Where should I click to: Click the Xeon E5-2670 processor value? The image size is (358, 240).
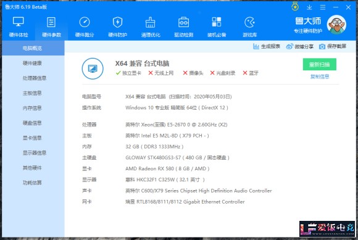177,125
